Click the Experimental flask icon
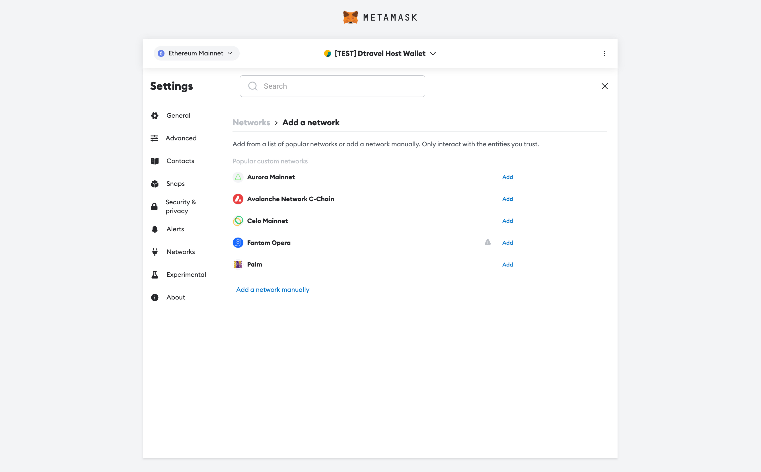Viewport: 761px width, 472px height. pyautogui.click(x=155, y=275)
